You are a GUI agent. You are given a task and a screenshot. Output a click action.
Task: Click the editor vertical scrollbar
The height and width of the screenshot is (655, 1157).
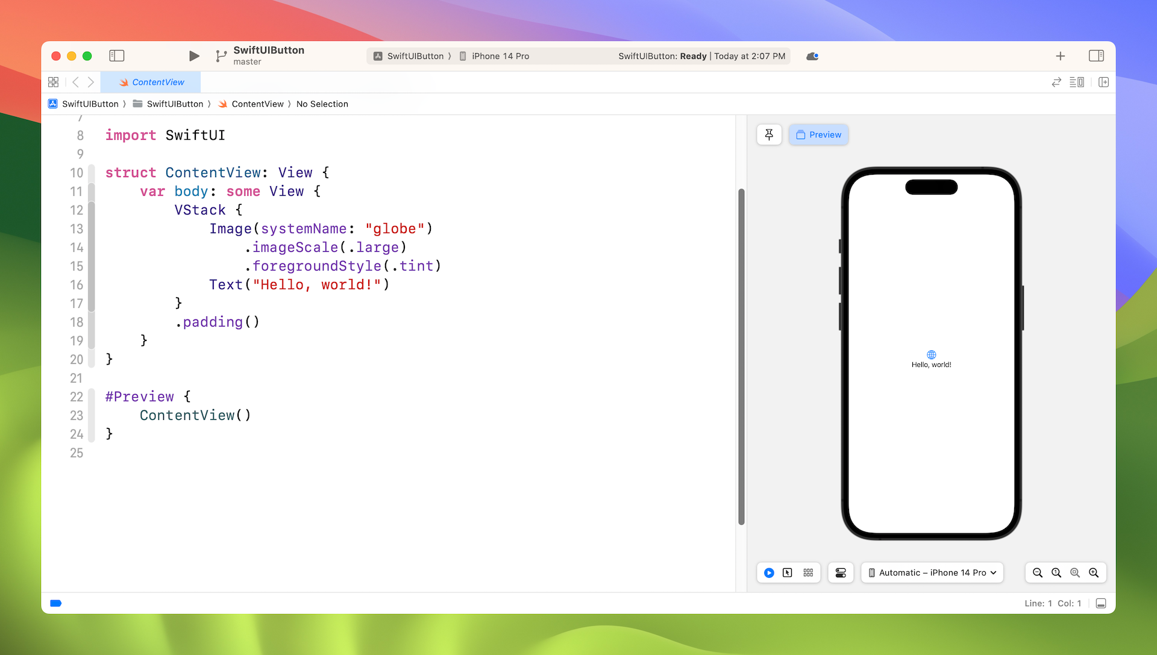tap(741, 357)
